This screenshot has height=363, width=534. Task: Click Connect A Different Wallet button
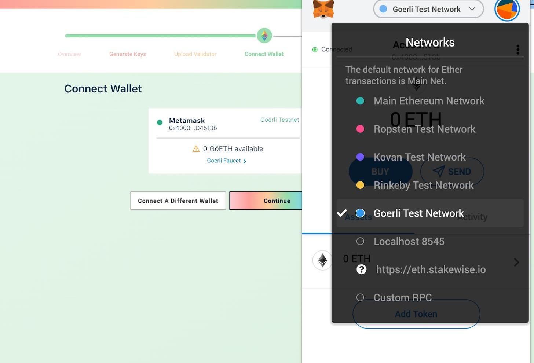tap(178, 201)
